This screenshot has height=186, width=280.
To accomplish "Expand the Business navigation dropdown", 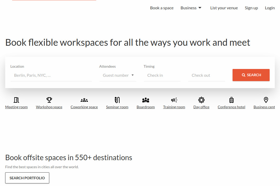I will (191, 8).
